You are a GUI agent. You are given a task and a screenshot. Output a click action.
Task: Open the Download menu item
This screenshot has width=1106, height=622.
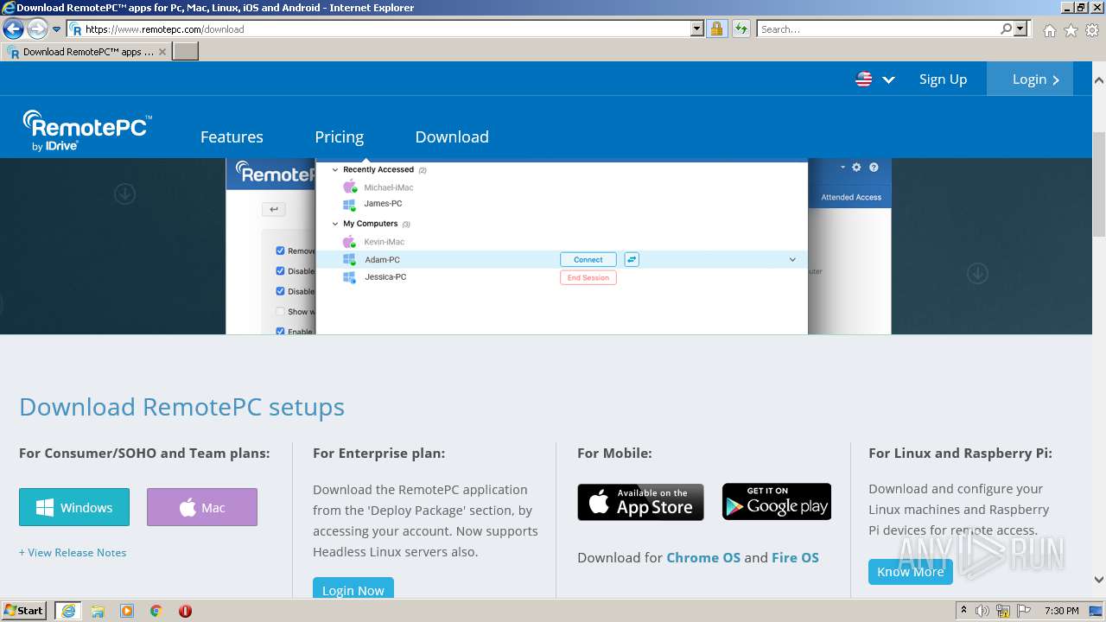pyautogui.click(x=452, y=136)
